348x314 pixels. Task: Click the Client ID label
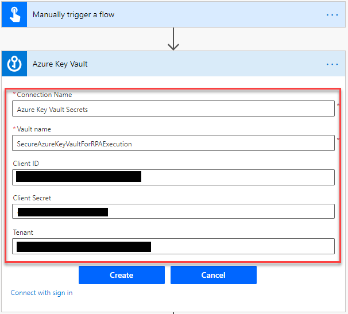[x=26, y=164]
